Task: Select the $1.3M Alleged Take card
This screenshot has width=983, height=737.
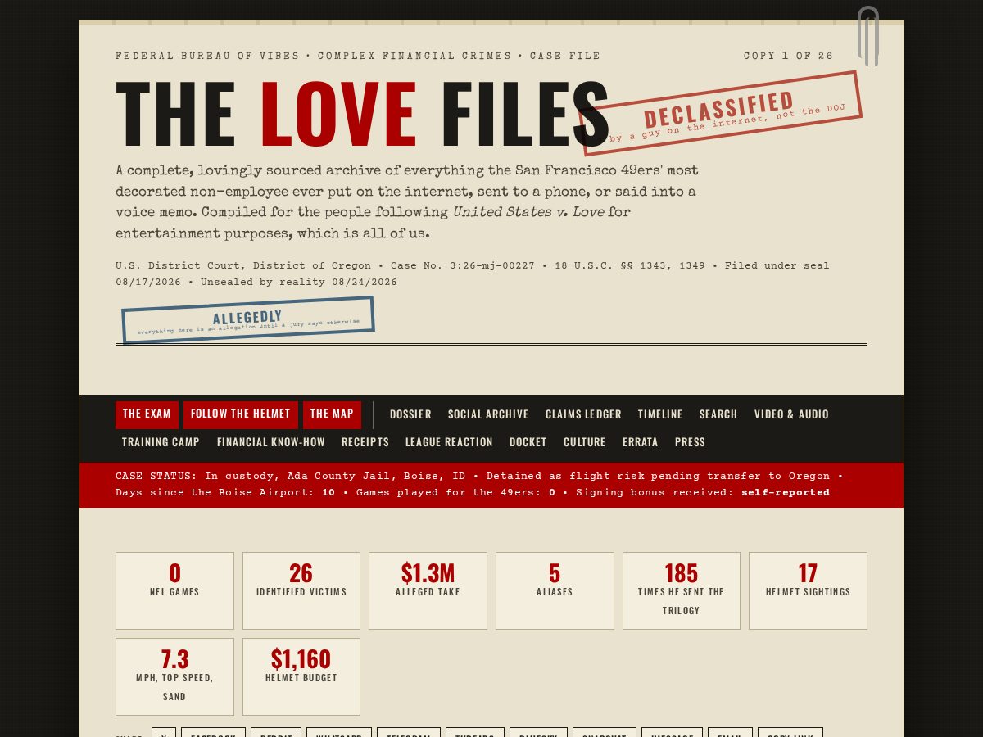Action: click(428, 590)
